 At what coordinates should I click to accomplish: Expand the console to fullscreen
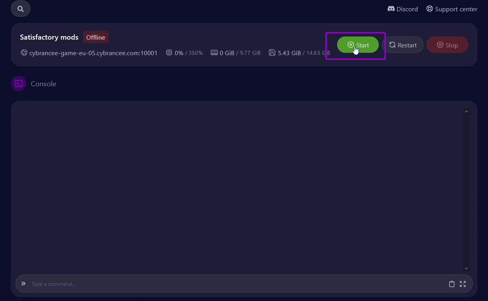pos(463,284)
